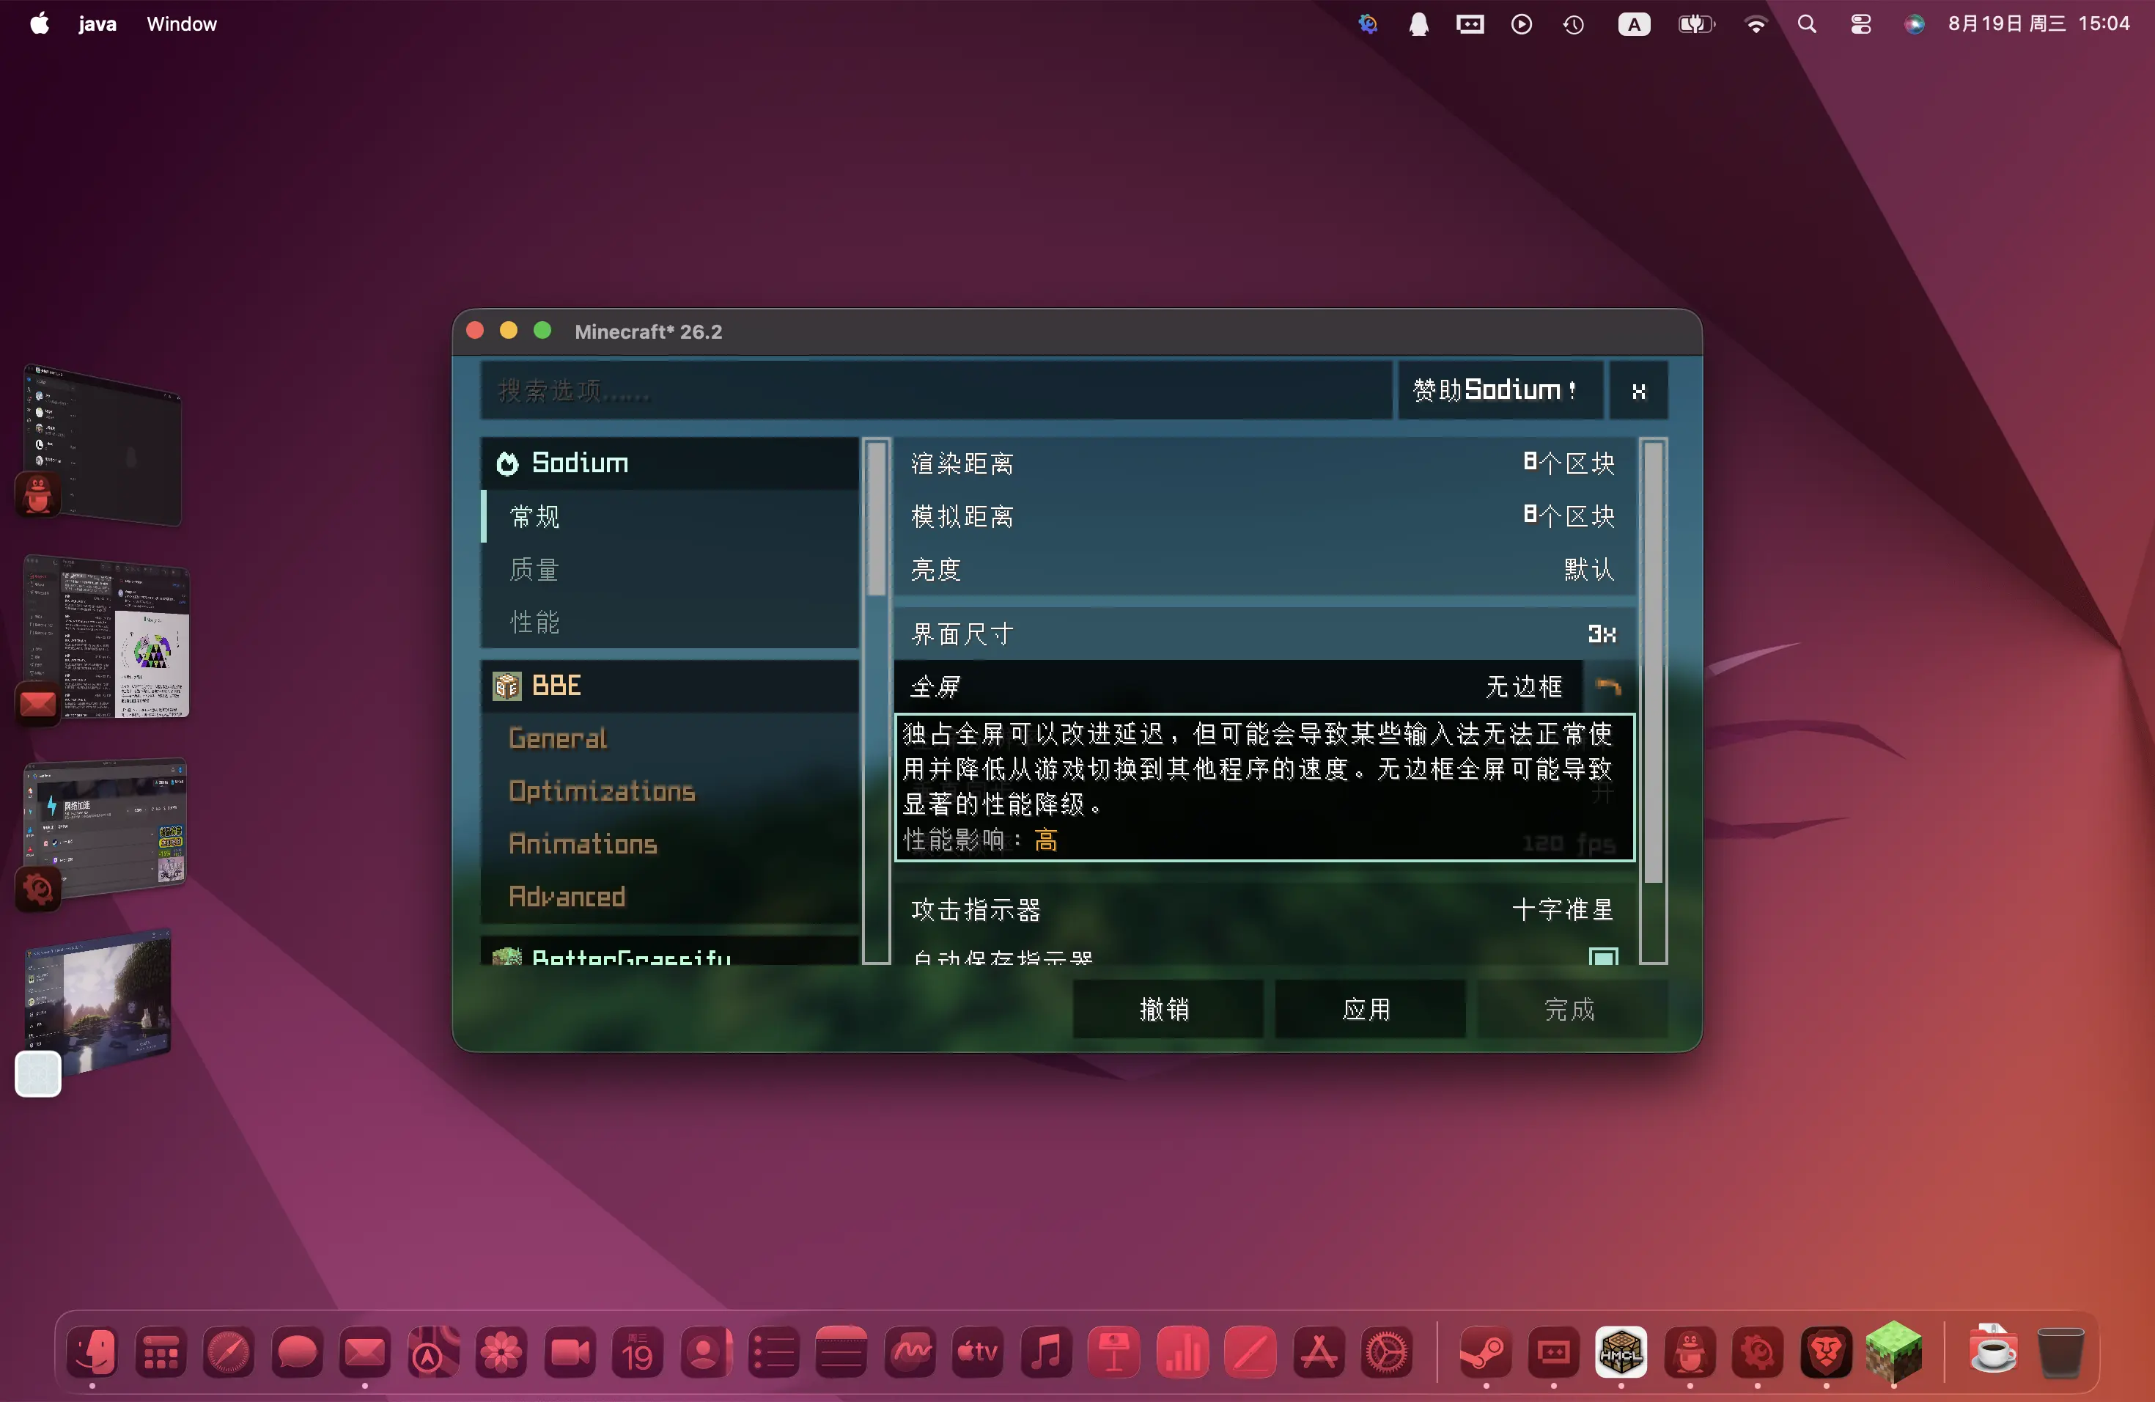Open the QQ penguin icon in the Dock
The width and height of the screenshot is (2155, 1402).
pyautogui.click(x=1690, y=1351)
